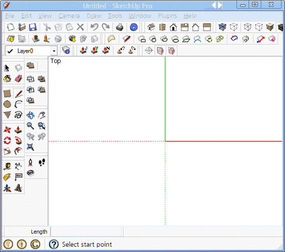Image resolution: width=285 pixels, height=252 pixels.
Task: Toggle the Look Around eye tool
Action: (x=30, y=173)
